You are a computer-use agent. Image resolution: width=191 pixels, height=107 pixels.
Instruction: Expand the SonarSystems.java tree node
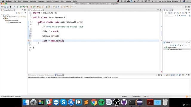7,23
